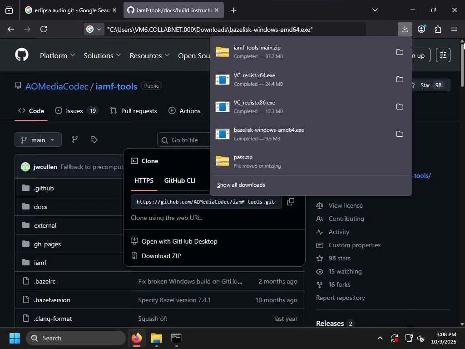Open the iamf-tools repository link

pyautogui.click(x=116, y=86)
